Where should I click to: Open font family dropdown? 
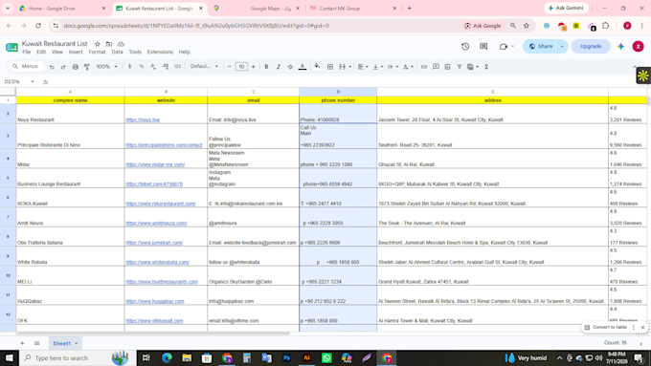tap(204, 66)
